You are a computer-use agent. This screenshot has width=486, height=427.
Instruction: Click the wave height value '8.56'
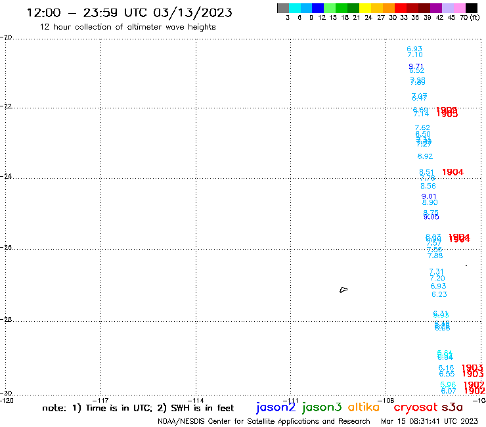pos(428,186)
